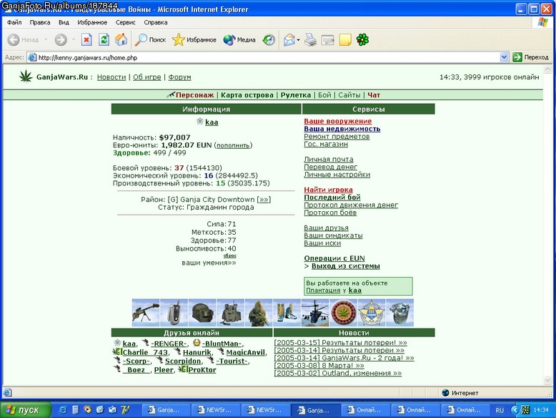
Task: Open Favorites (Избранное) star button
Action: [194, 40]
